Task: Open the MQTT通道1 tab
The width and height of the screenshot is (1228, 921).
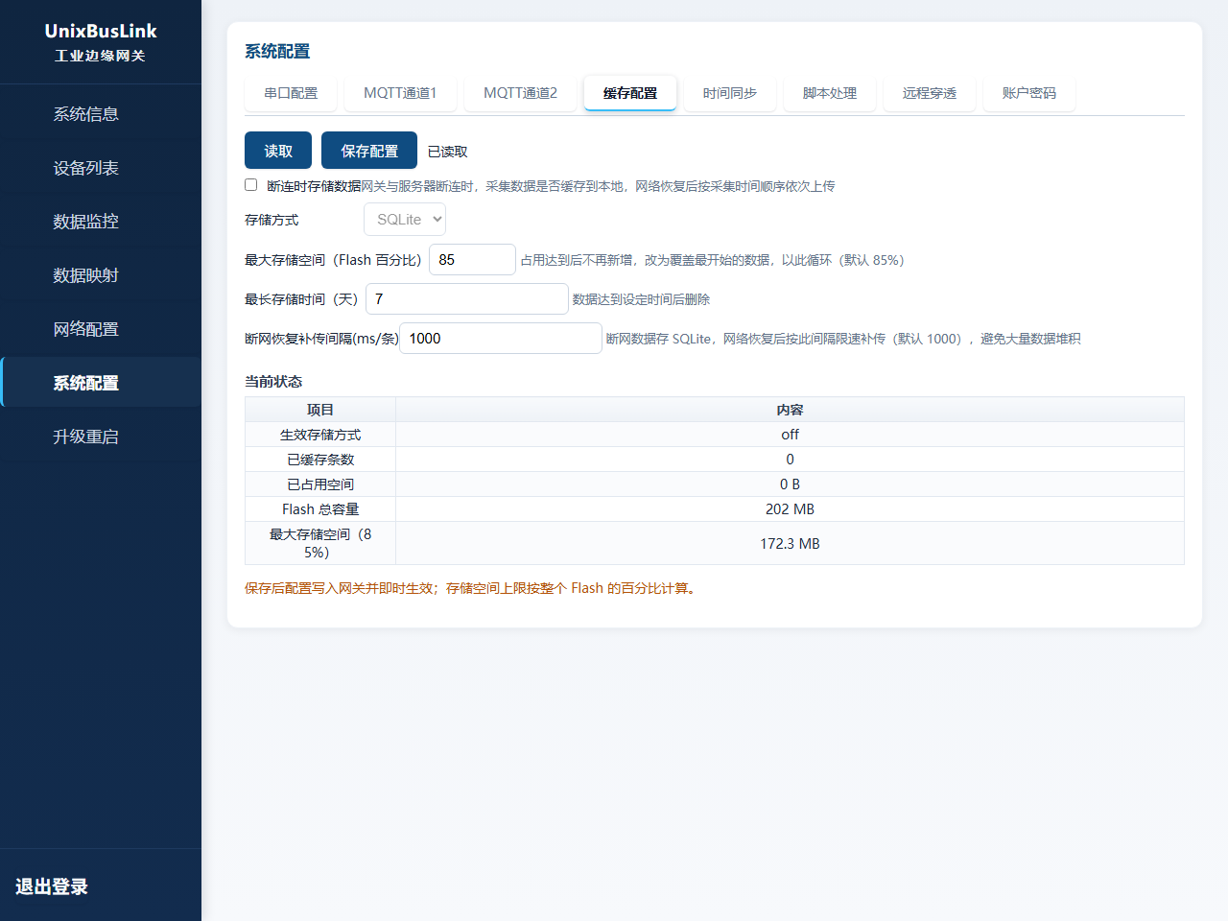Action: (400, 93)
